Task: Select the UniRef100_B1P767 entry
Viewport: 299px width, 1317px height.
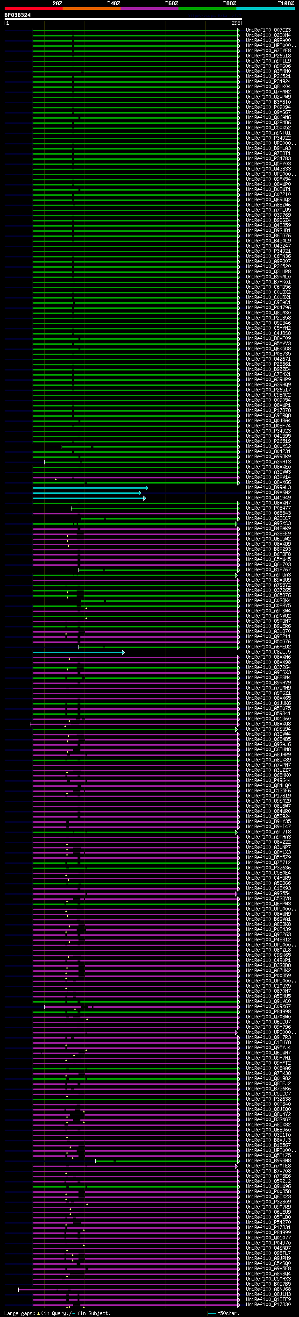Action: pyautogui.click(x=268, y=570)
